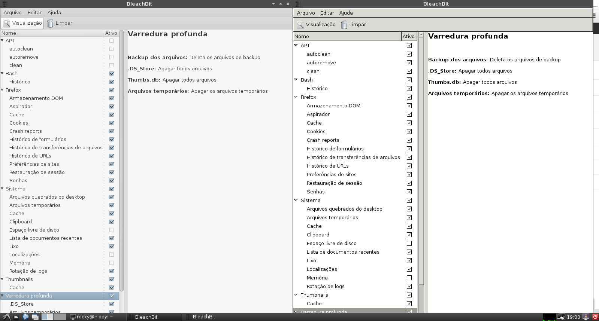599x321 pixels.
Task: Check Memória in the right window
Action: click(409, 278)
